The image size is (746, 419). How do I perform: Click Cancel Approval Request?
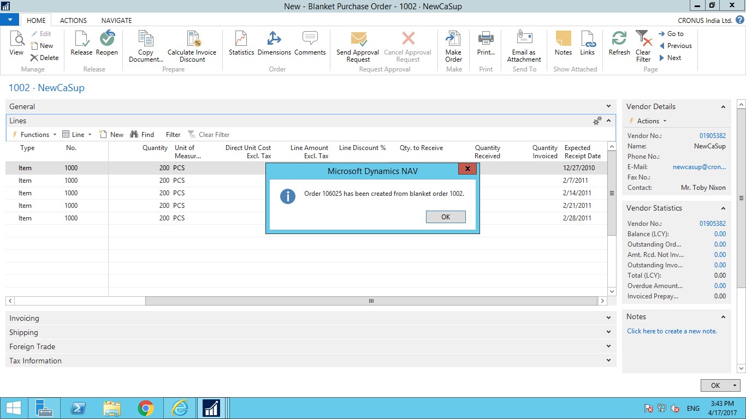[407, 46]
